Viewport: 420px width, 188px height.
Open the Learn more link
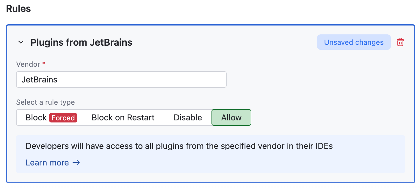pyautogui.click(x=47, y=162)
